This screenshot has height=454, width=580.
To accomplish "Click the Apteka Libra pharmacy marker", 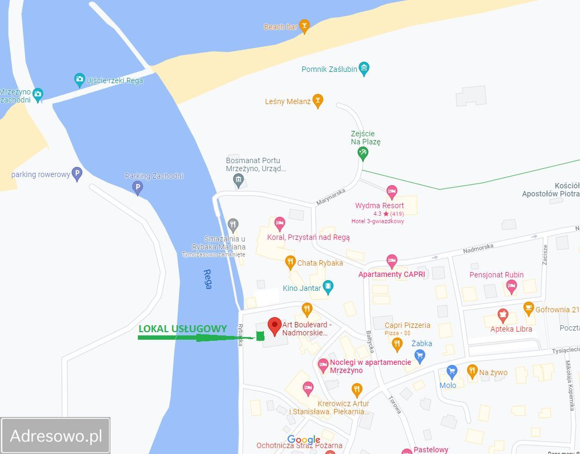I will pyautogui.click(x=502, y=316).
